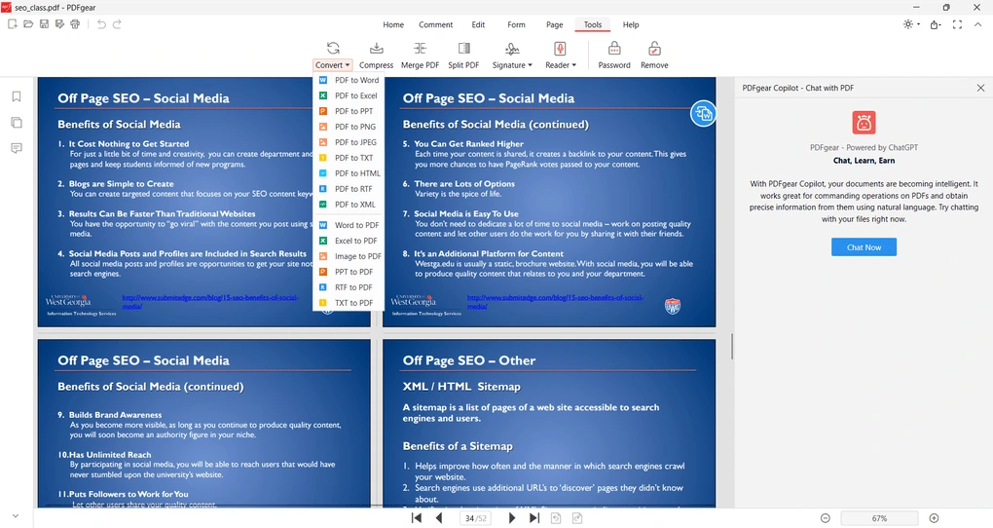Screen dimensions: 993x528
Task: Zoom in with the plus icon
Action: pyautogui.click(x=934, y=518)
